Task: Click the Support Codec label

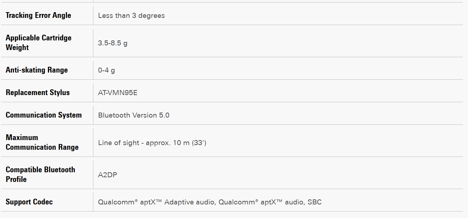Action: tap(29, 202)
